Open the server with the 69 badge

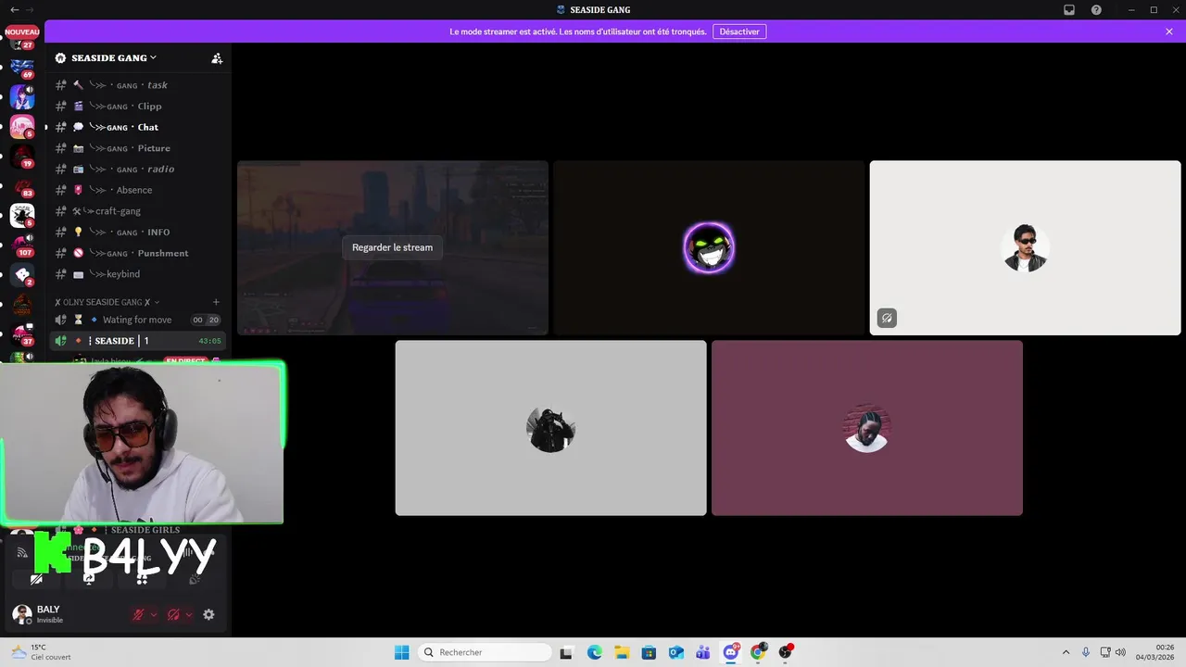tap(22, 68)
